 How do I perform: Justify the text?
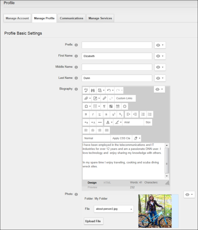point(106,130)
